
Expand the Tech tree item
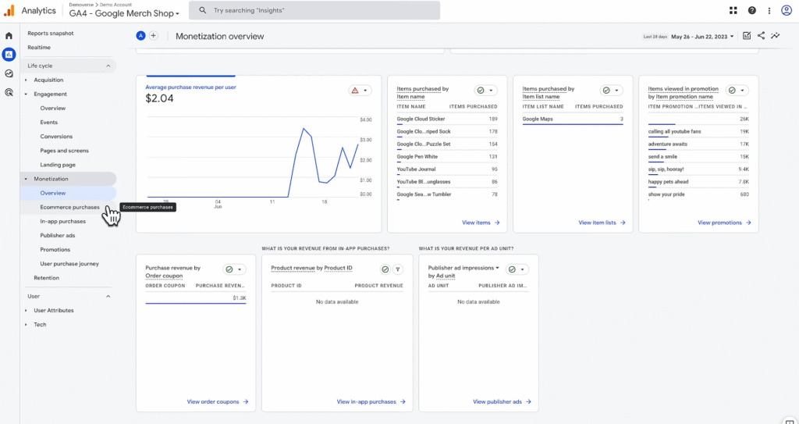pyautogui.click(x=26, y=325)
